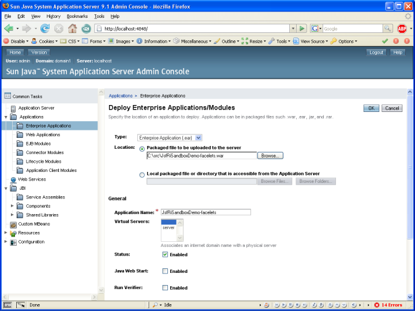
Task: Follow the Applications breadcrumb link
Action: pos(121,96)
